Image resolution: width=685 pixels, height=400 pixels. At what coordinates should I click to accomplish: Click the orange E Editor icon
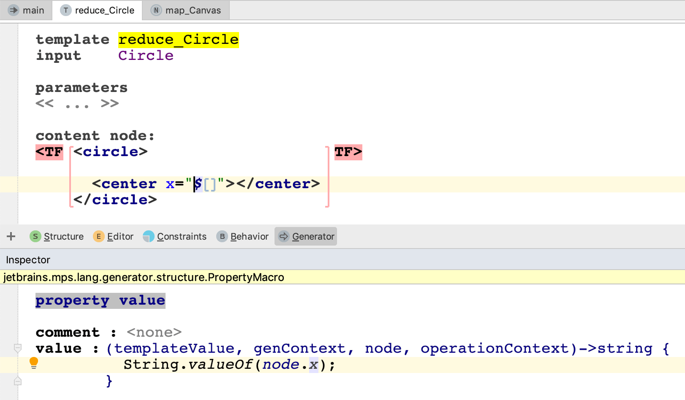pyautogui.click(x=98, y=236)
